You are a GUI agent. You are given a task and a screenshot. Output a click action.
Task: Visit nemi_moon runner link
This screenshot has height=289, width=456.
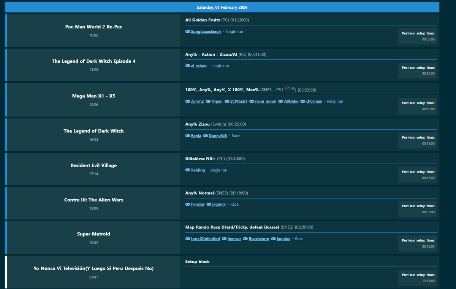(x=266, y=102)
